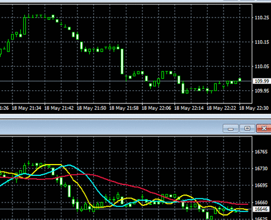
Task: Click the 18 May 21:58 time label
Action: tap(124, 108)
